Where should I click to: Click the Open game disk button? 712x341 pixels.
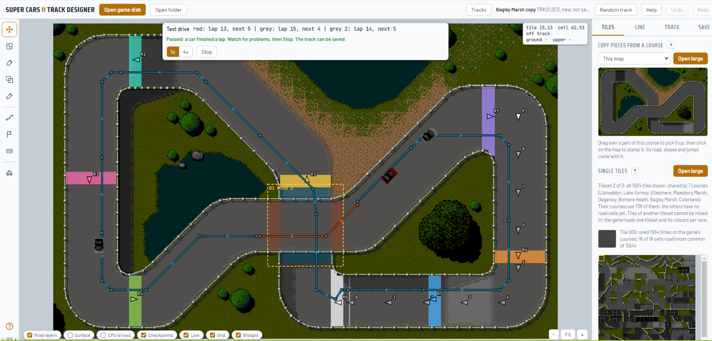pos(122,10)
